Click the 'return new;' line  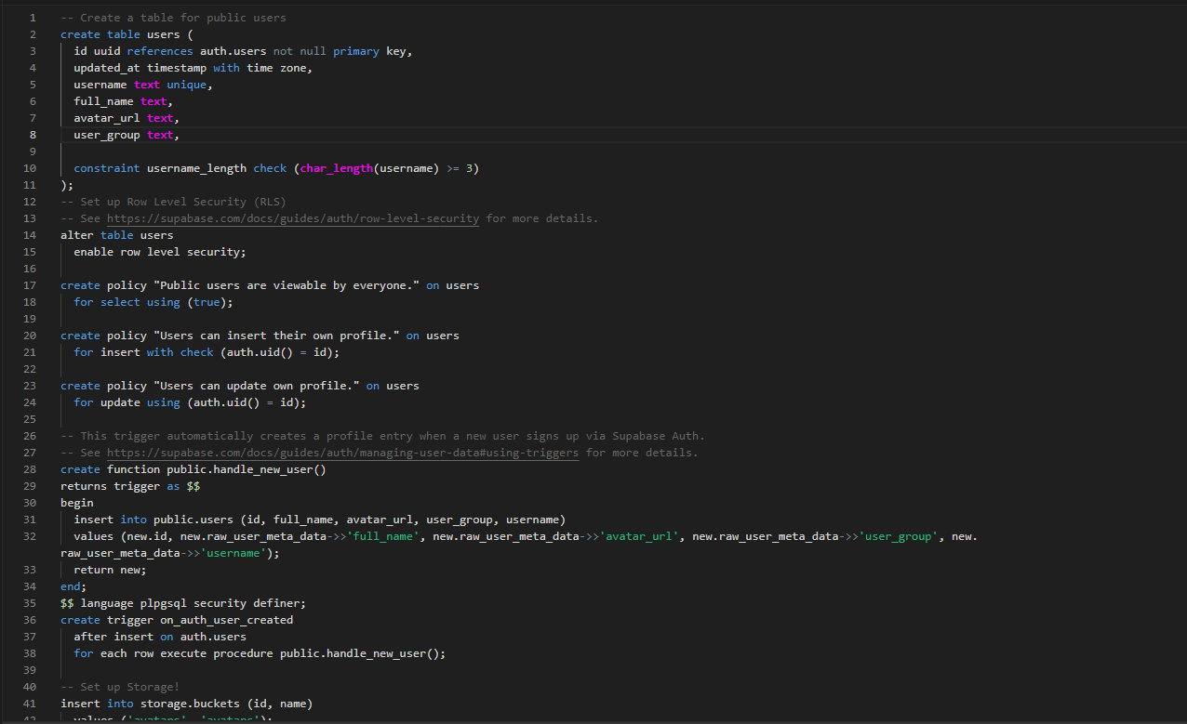click(110, 570)
